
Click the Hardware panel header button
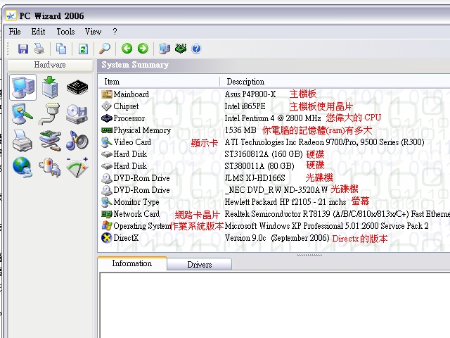[50, 65]
